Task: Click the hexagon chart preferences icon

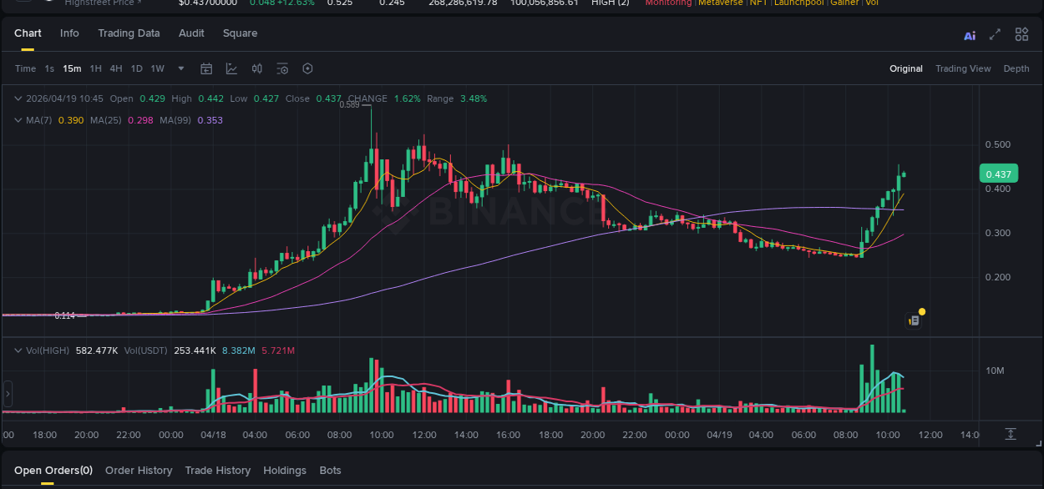Action: click(307, 68)
